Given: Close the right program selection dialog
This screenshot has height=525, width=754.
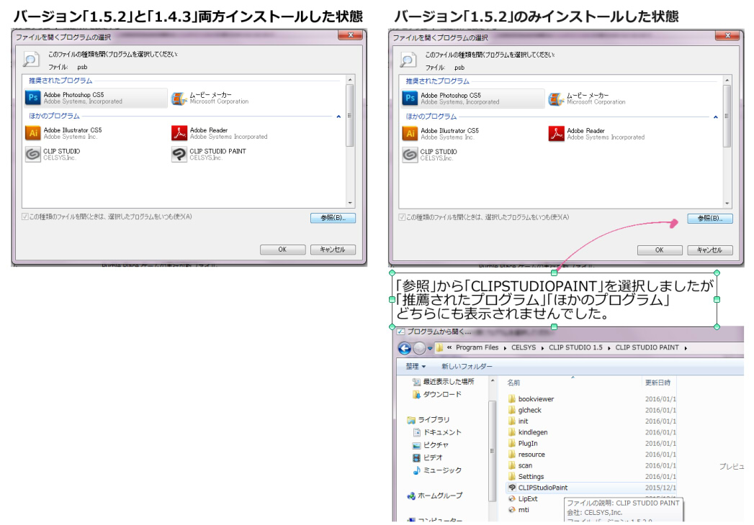Looking at the screenshot, I should pyautogui.click(x=727, y=35).
